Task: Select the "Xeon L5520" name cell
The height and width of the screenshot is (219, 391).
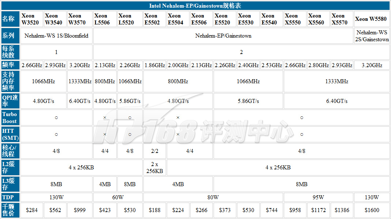Action: (x=130, y=19)
